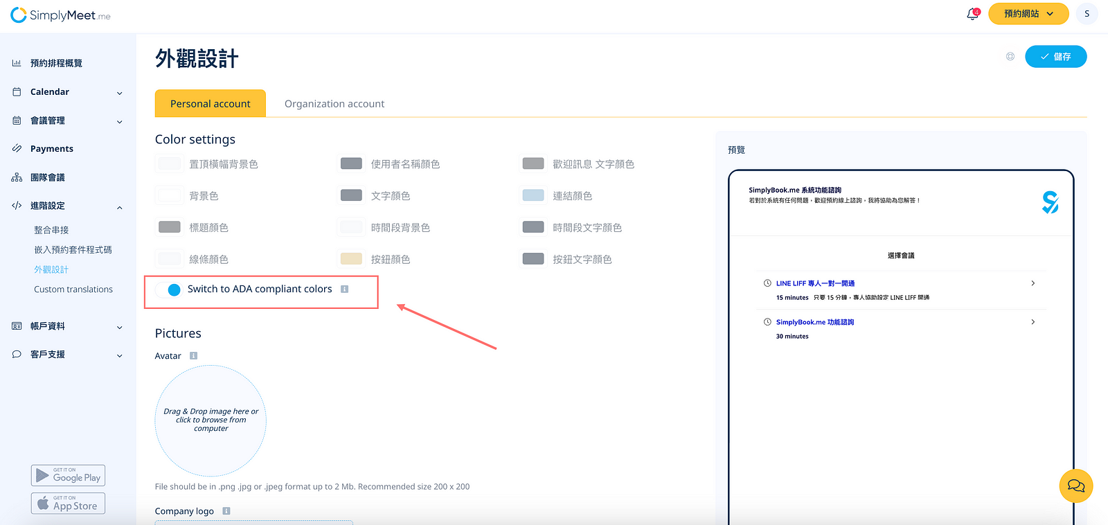The width and height of the screenshot is (1108, 525).
Task: Open the notifications bell
Action: [973, 14]
